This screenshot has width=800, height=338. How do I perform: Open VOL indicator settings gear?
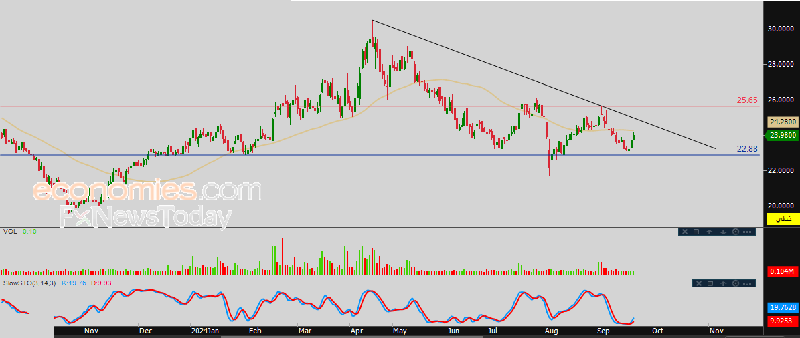coord(736,232)
